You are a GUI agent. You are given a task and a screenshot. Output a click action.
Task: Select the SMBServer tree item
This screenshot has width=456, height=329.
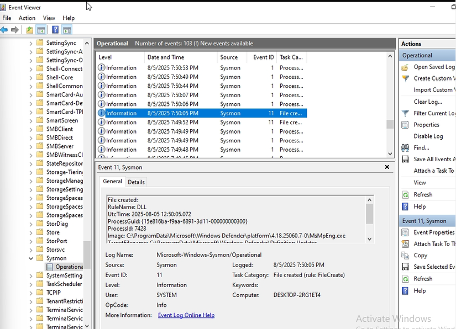(60, 146)
